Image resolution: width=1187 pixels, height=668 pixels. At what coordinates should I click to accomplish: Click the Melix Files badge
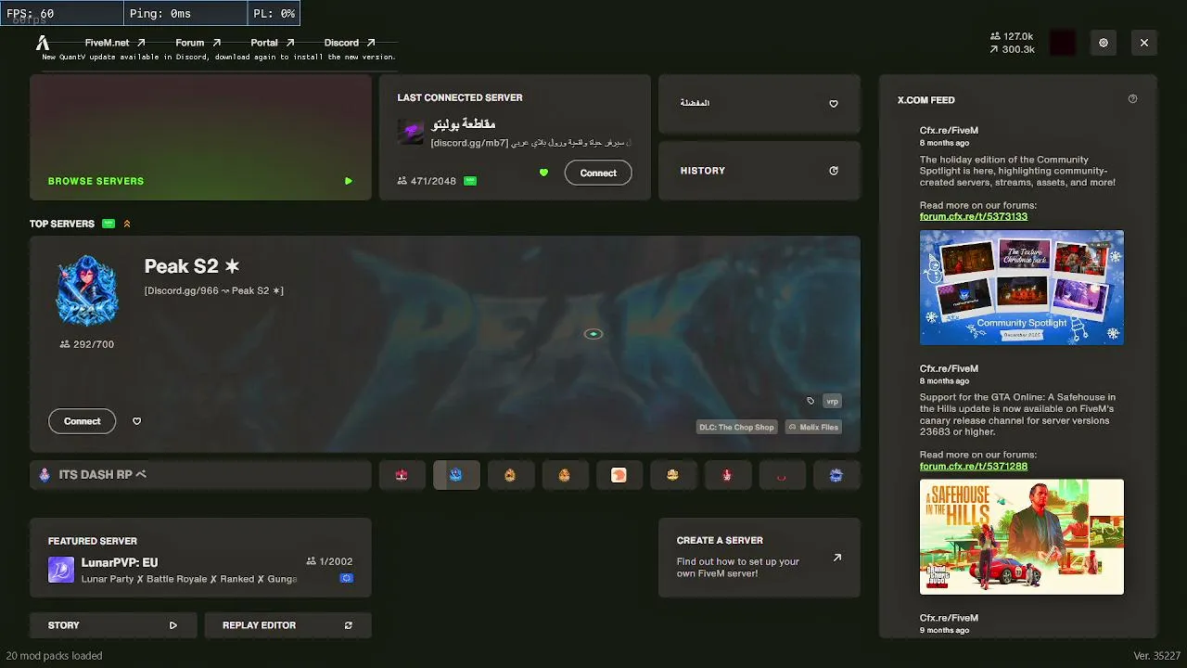tap(813, 427)
